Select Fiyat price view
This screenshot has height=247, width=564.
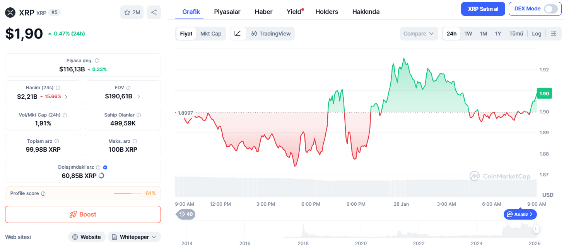[186, 34]
